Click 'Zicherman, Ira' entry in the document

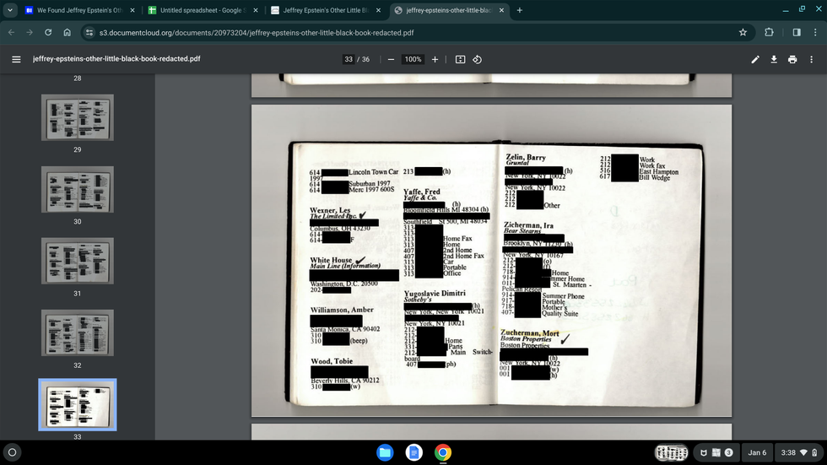point(528,225)
